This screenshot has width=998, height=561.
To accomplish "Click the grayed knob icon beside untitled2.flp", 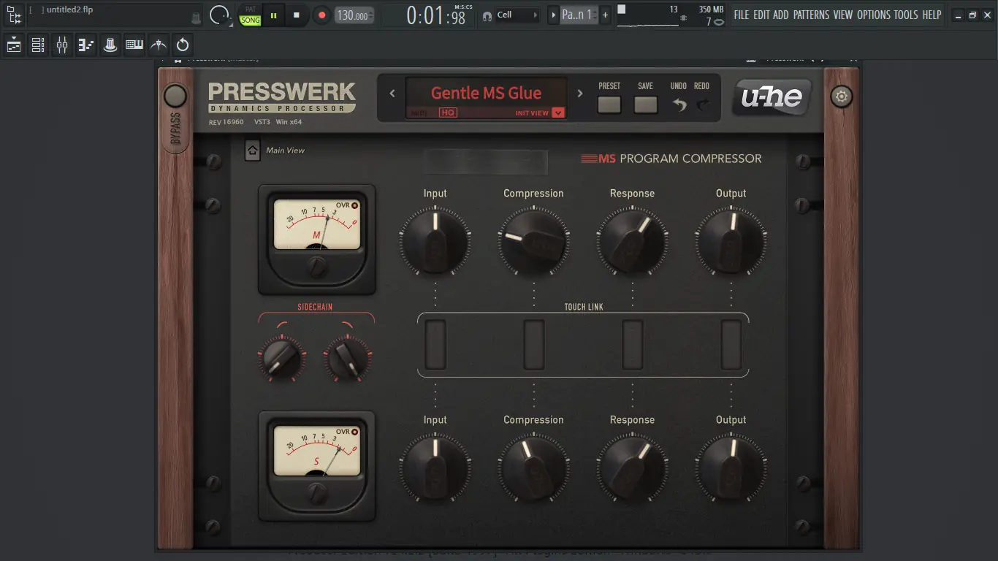I will [x=196, y=17].
